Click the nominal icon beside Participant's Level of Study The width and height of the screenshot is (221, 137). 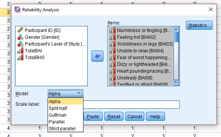pyautogui.click(x=20, y=44)
